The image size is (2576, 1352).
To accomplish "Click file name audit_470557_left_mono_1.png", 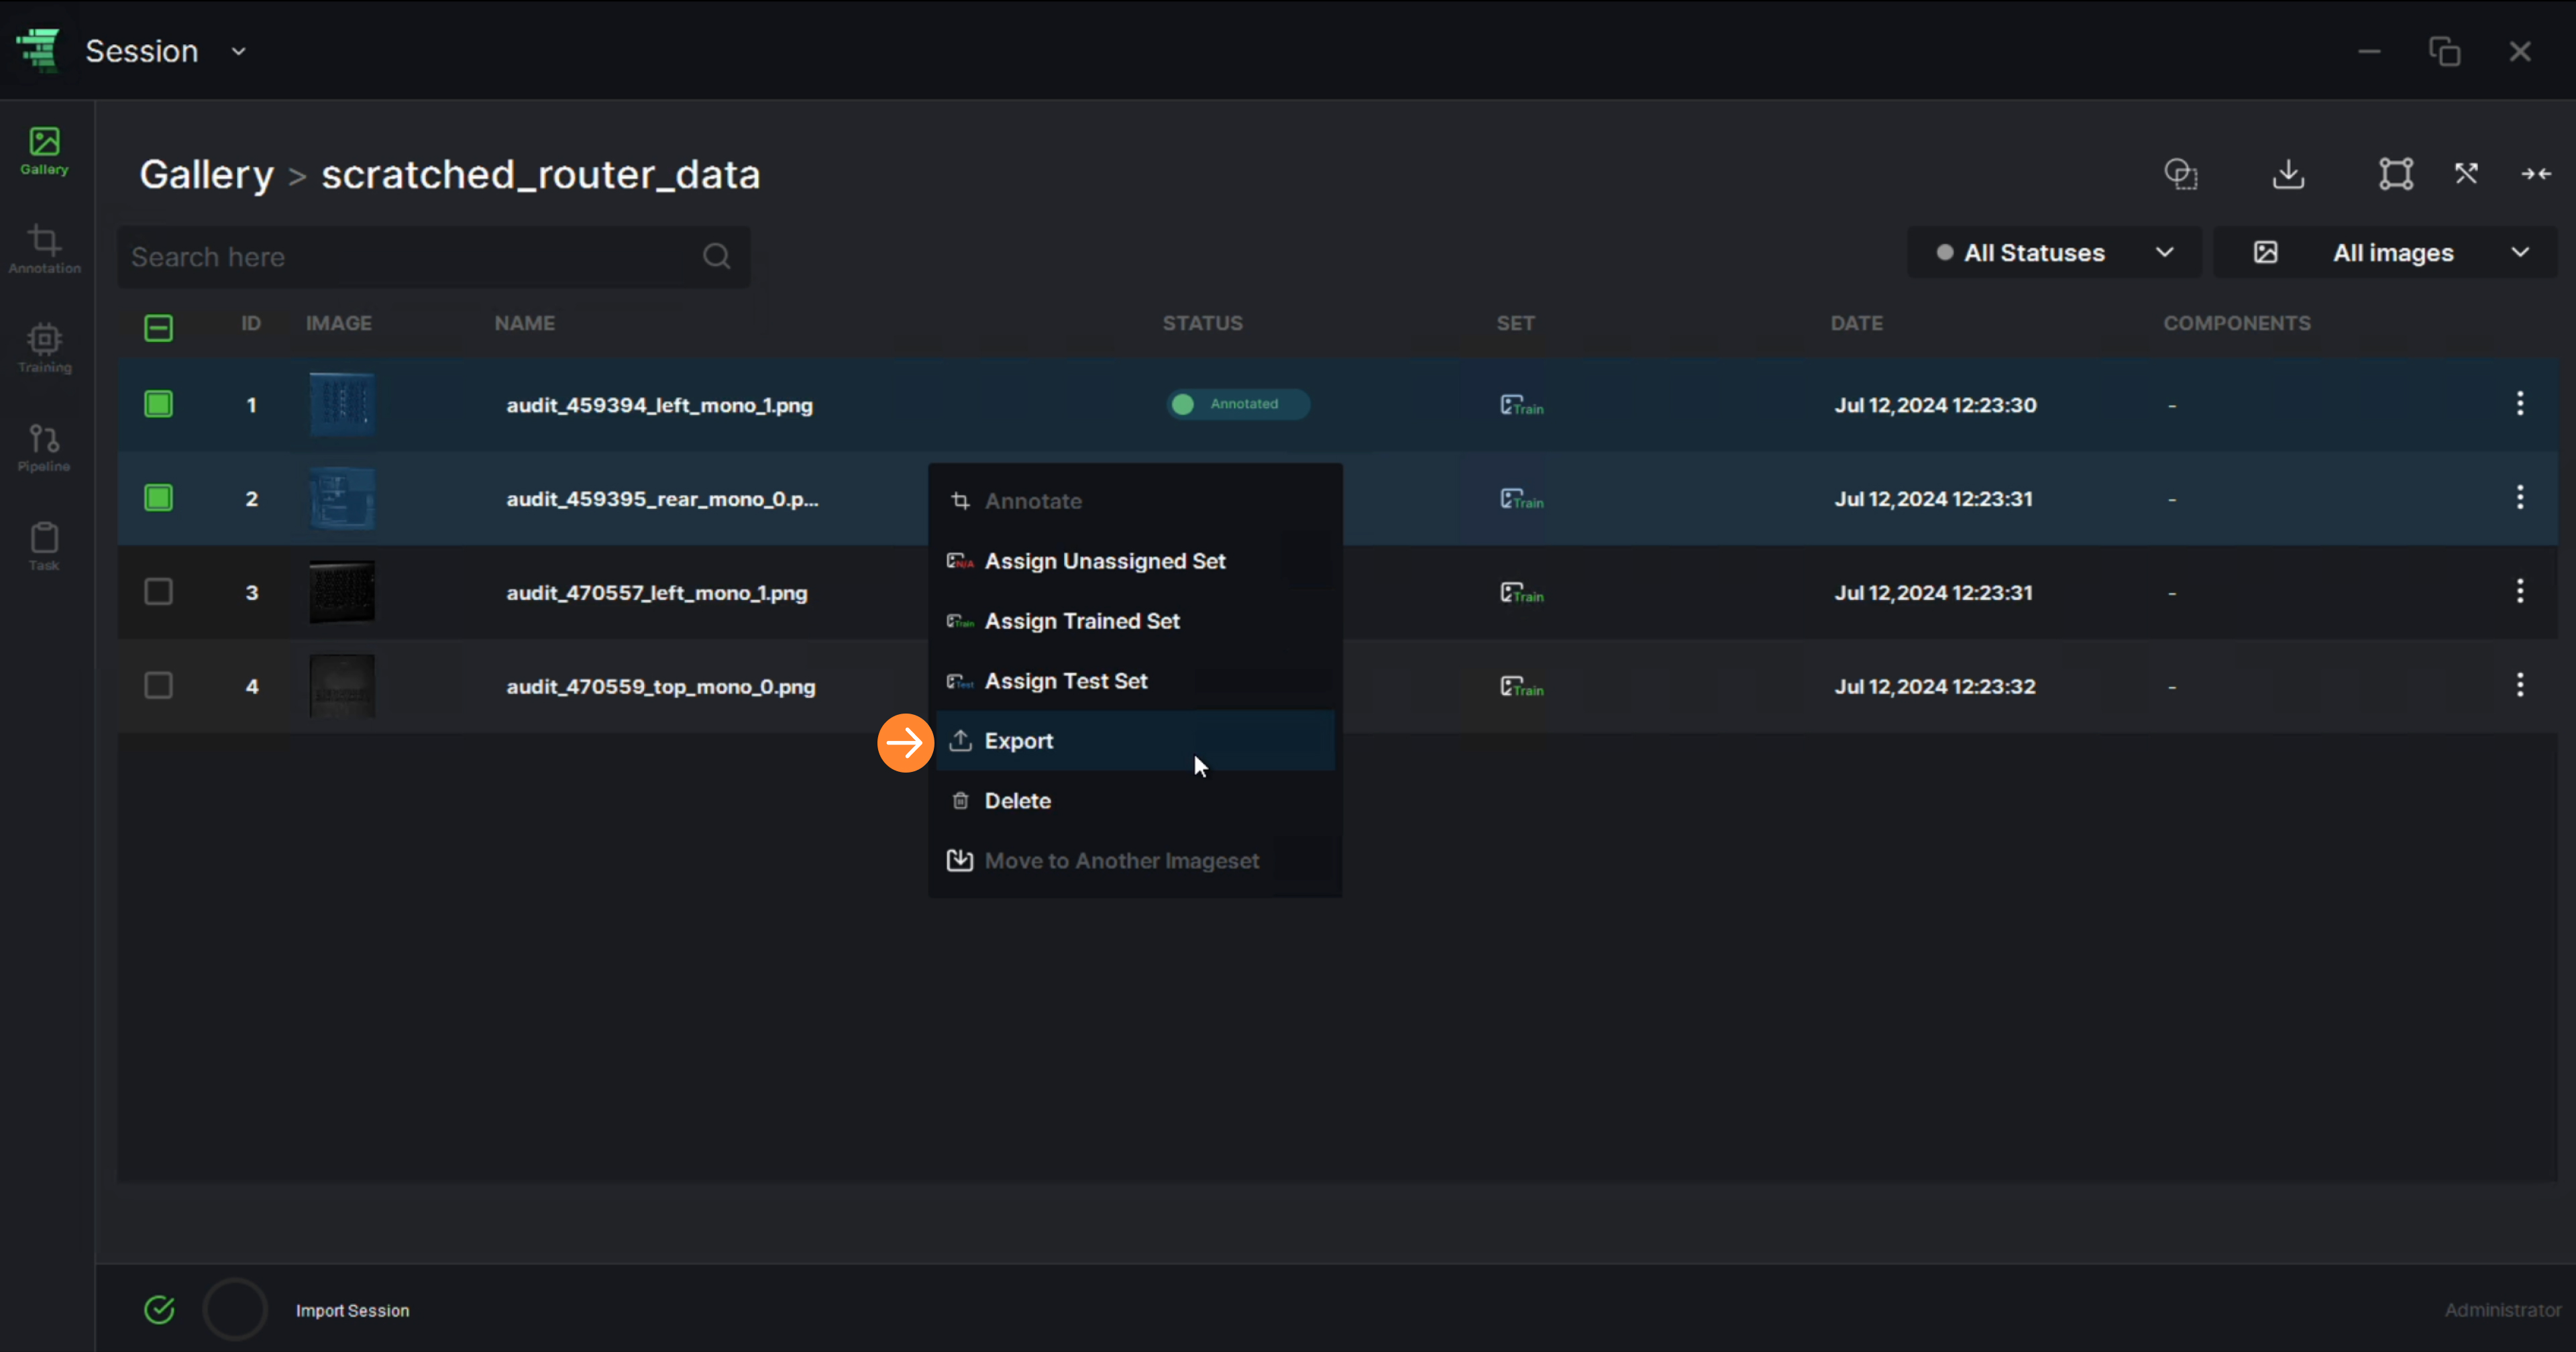I will click(656, 593).
